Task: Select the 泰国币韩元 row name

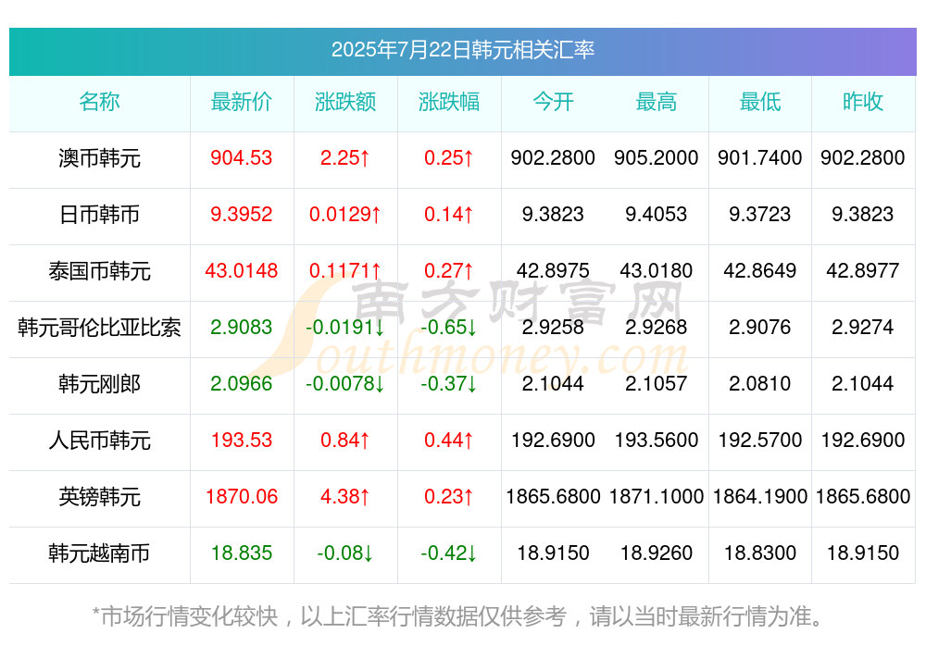Action: tap(99, 271)
